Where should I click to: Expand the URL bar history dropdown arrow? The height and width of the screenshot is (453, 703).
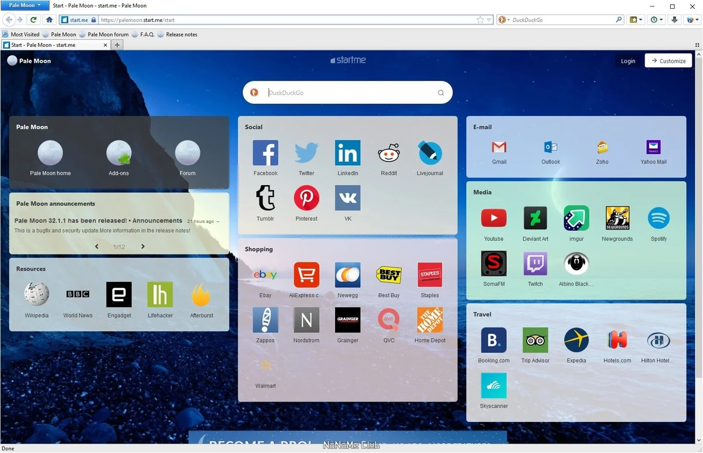point(489,20)
